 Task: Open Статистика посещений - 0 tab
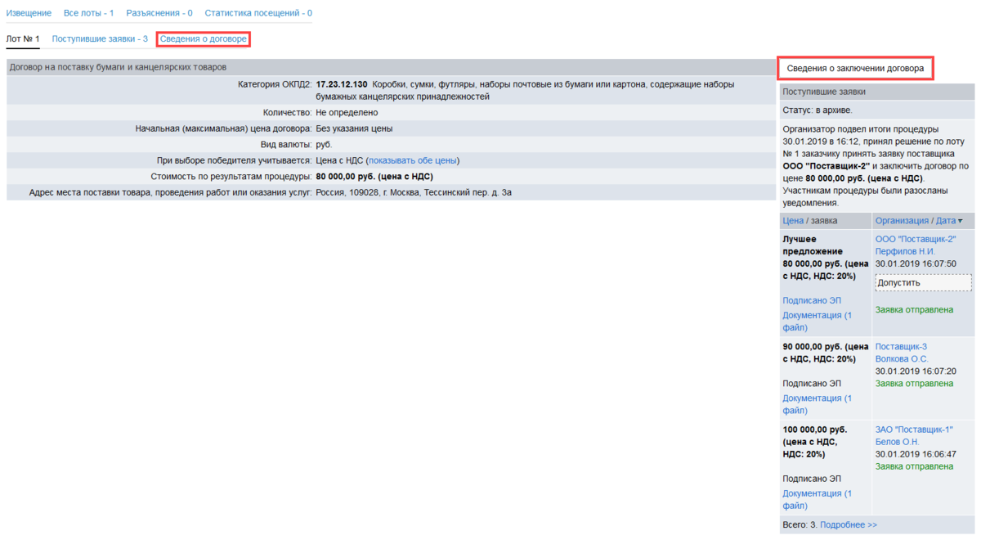tap(258, 13)
